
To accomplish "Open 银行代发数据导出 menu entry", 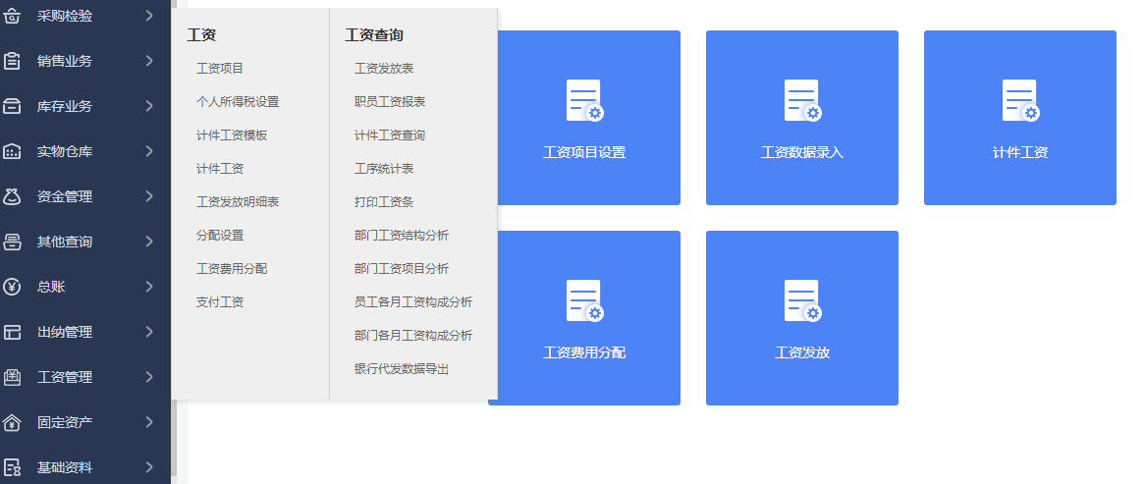I will click(402, 369).
